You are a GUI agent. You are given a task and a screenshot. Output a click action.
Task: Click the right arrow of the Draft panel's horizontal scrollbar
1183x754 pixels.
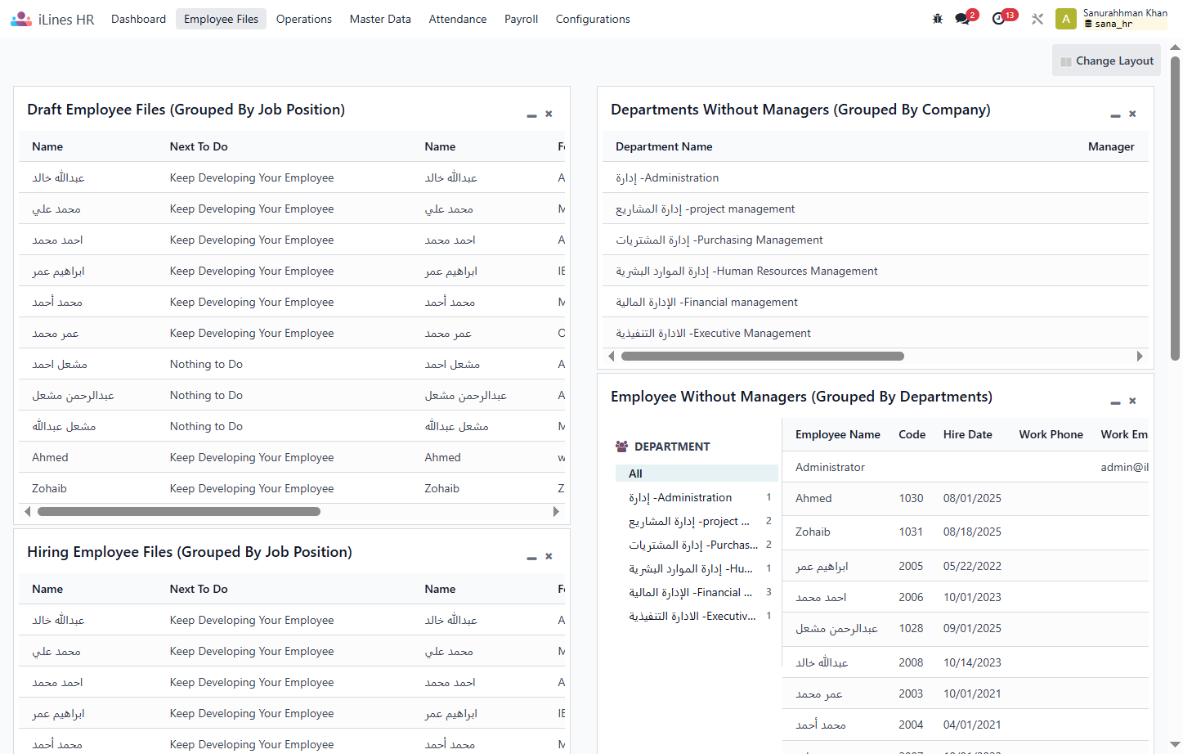556,512
